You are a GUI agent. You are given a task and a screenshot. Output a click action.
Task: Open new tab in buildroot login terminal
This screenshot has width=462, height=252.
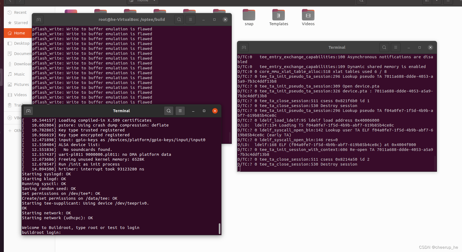(28, 111)
